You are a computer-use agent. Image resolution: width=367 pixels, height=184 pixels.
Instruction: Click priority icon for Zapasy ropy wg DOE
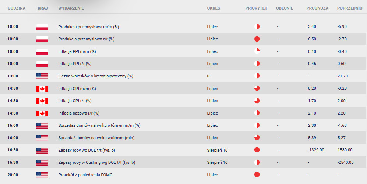[x=257, y=150]
